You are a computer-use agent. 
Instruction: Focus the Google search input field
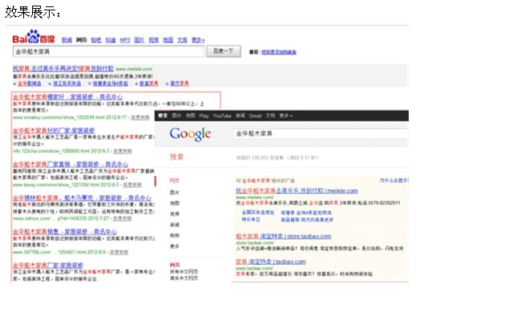point(321,134)
